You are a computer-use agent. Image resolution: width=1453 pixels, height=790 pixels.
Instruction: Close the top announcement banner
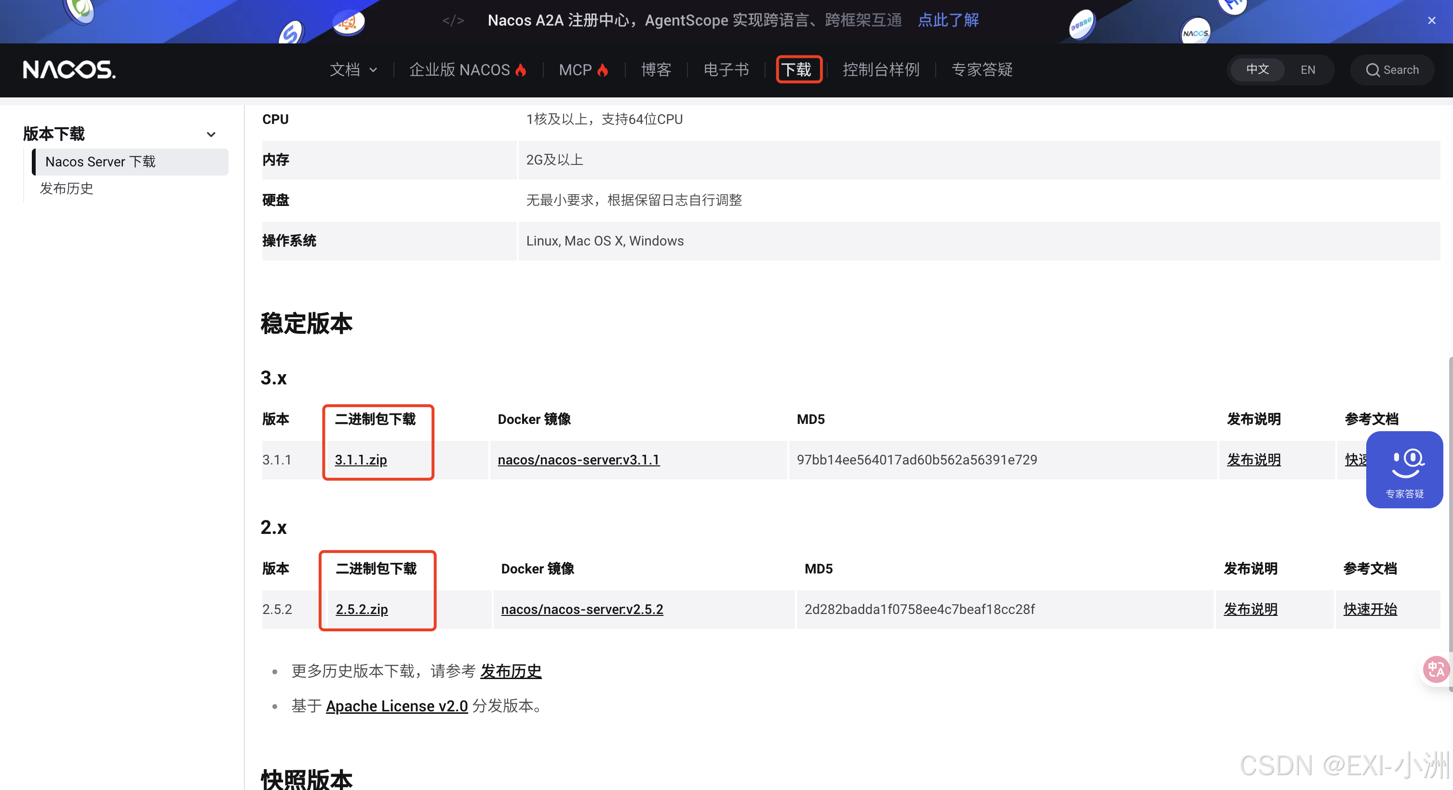click(1432, 21)
